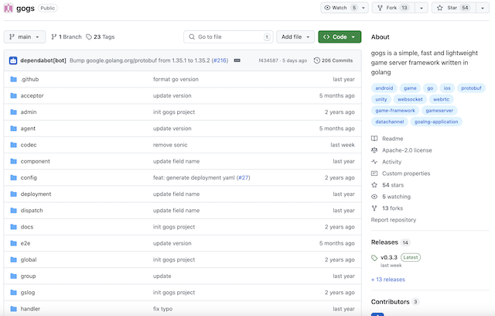This screenshot has width=495, height=316.
Task: Expand the commit message ellipsis button
Action: coord(237,60)
